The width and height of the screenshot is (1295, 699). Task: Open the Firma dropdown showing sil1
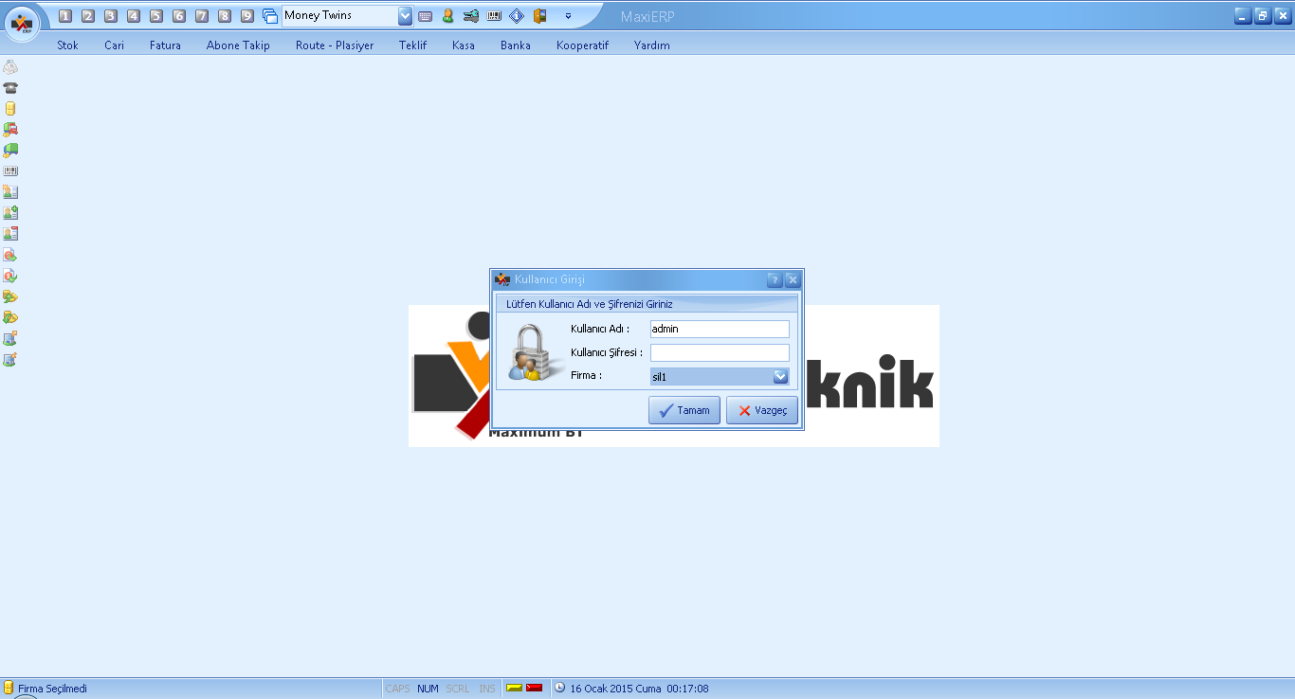coord(780,376)
